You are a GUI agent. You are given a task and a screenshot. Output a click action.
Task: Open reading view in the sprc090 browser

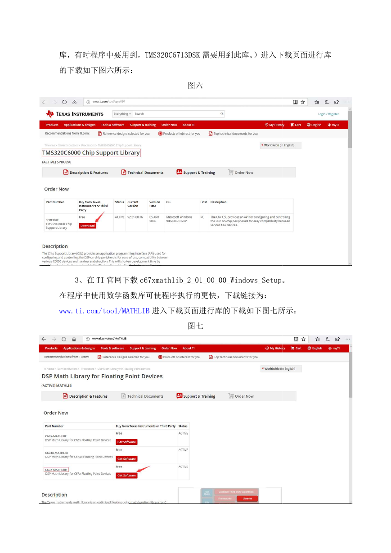(296, 102)
